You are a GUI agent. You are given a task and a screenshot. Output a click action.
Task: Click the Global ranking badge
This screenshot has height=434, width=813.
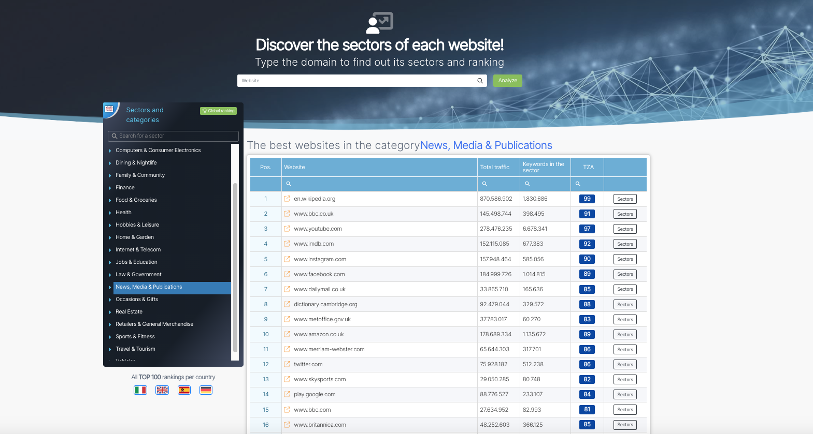(x=218, y=111)
